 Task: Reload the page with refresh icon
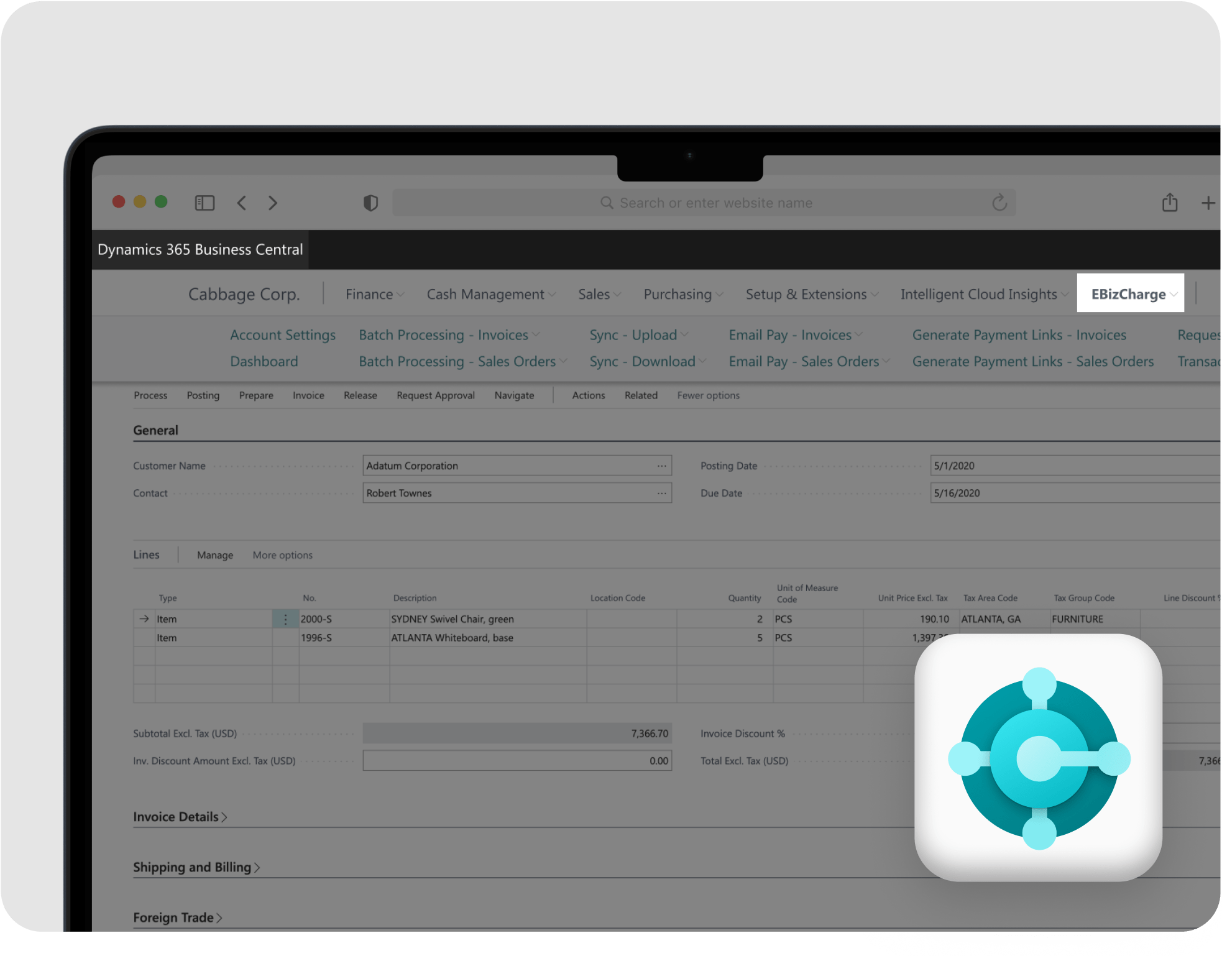[999, 203]
